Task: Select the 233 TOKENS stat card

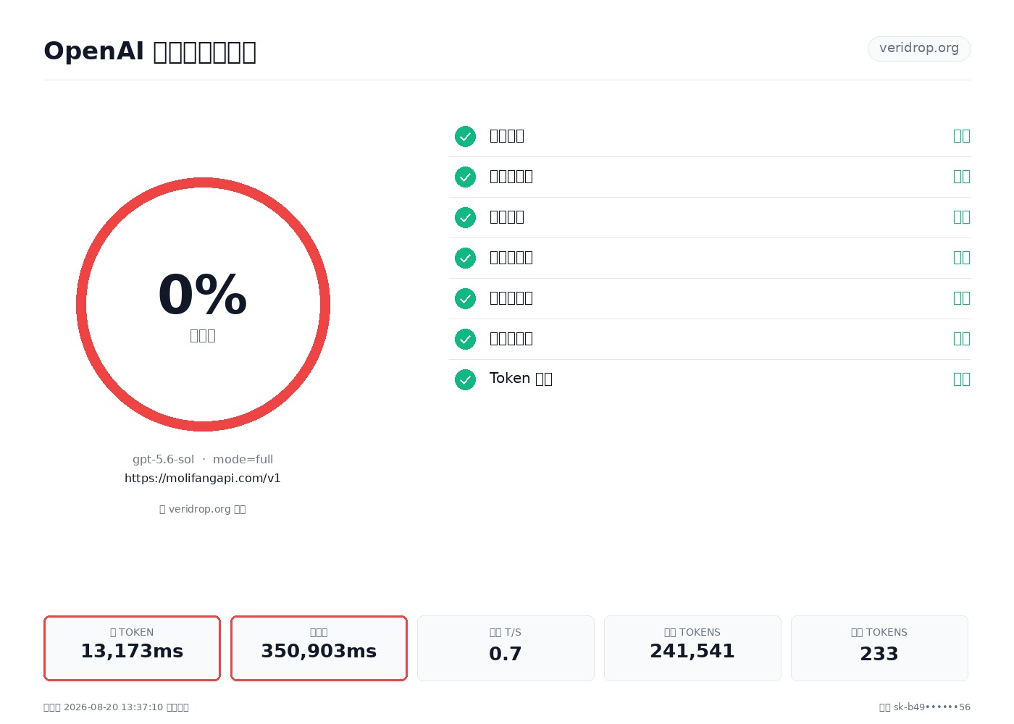Action: coord(879,648)
